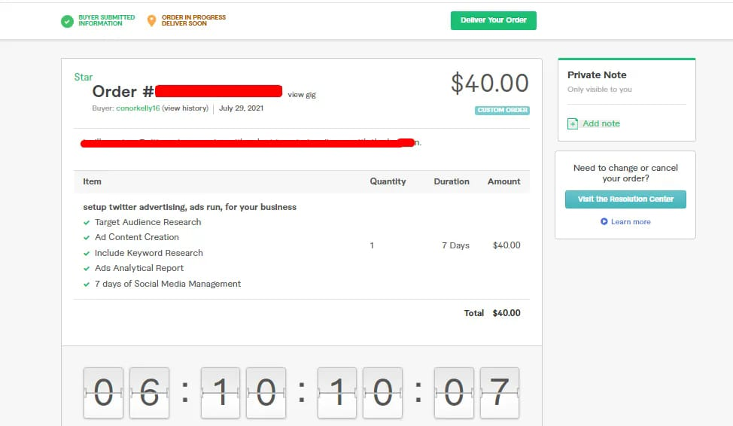Open the view gig link

(300, 95)
